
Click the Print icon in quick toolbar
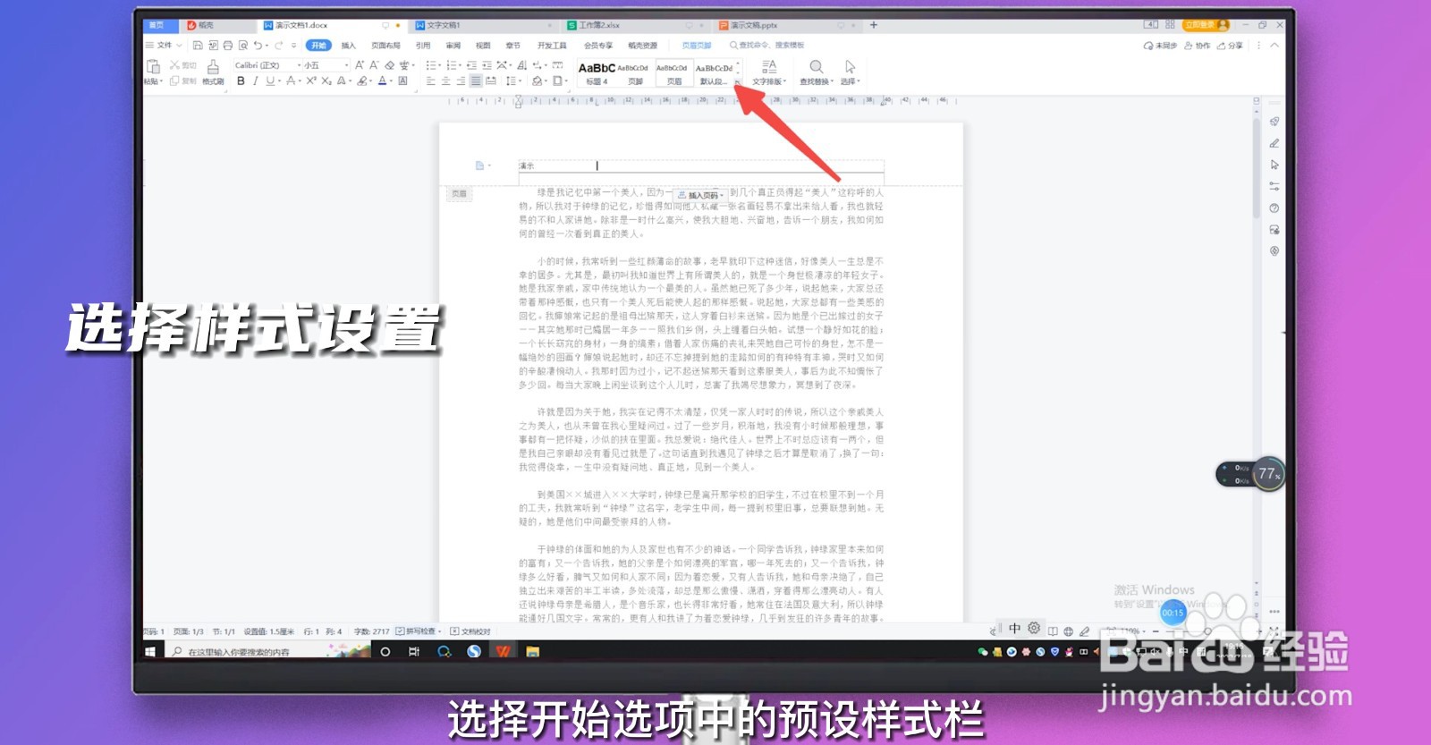pyautogui.click(x=228, y=45)
